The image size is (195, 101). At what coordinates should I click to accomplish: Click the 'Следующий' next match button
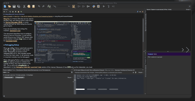click(x=20, y=77)
